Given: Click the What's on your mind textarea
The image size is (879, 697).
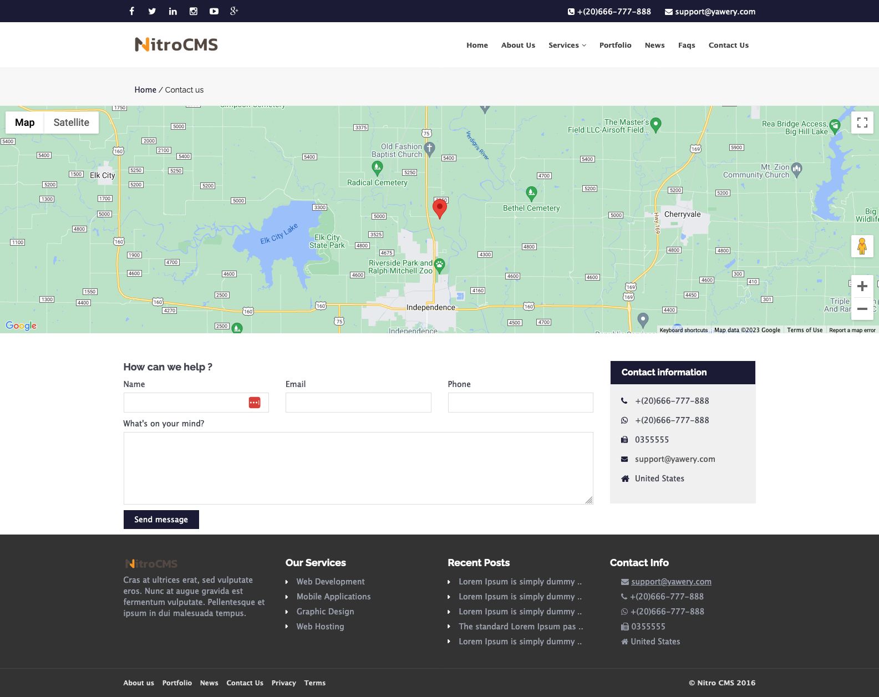Looking at the screenshot, I should coord(358,468).
